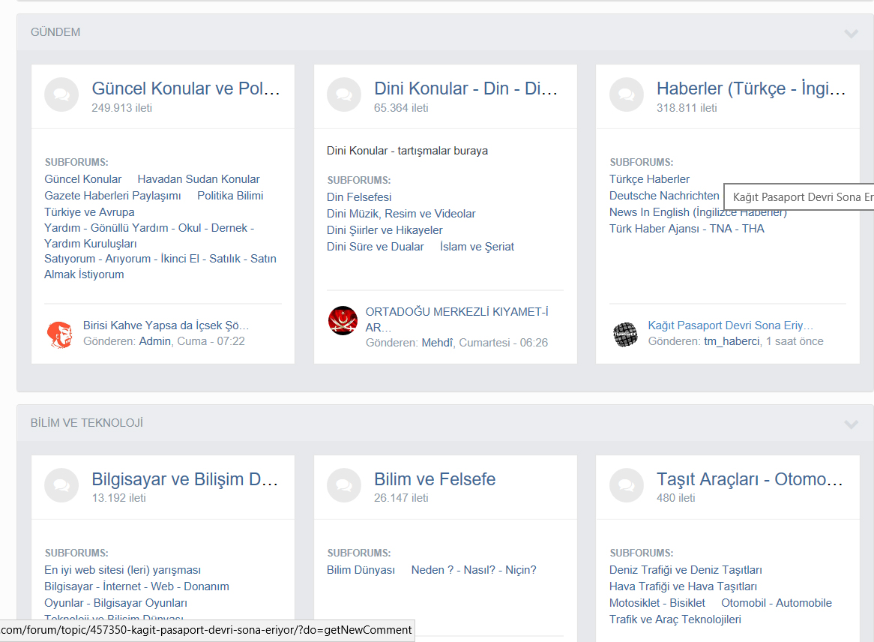Click speech bubble icon beside Dini Konular
Image resolution: width=874 pixels, height=642 pixels.
(344, 95)
